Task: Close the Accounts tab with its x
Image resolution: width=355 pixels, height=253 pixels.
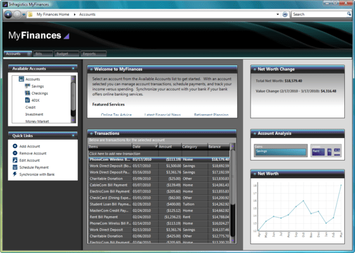Action: (29, 54)
